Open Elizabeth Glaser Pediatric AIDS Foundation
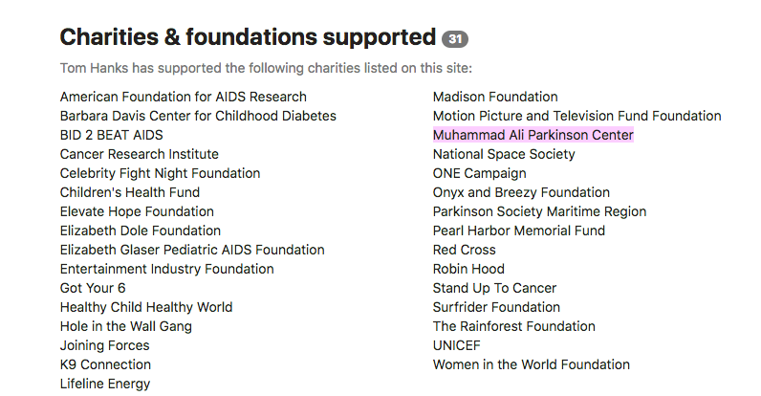The width and height of the screenshot is (761, 396). (x=191, y=250)
